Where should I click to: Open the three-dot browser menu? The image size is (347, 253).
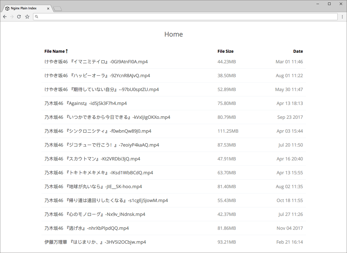[x=342, y=17]
